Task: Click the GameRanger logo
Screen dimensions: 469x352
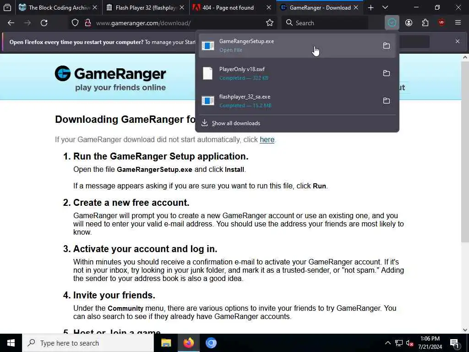Action: click(x=110, y=78)
